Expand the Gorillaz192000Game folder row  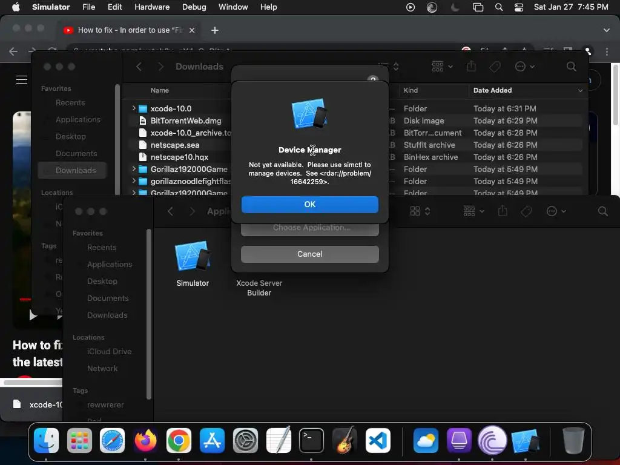pyautogui.click(x=134, y=169)
